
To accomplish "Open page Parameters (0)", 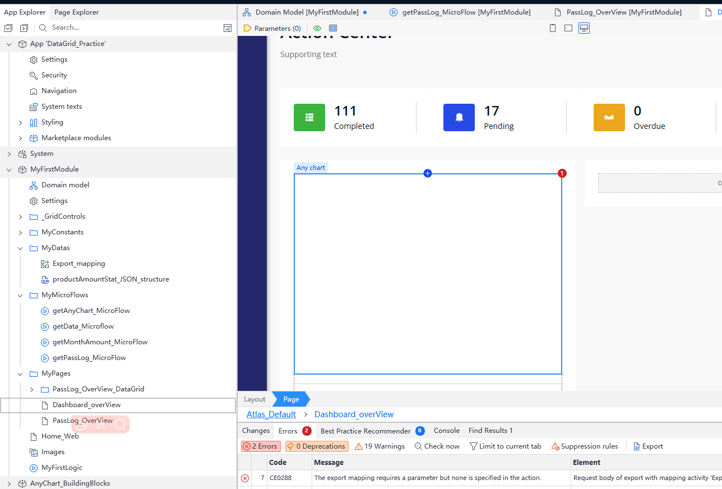I will click(x=272, y=28).
